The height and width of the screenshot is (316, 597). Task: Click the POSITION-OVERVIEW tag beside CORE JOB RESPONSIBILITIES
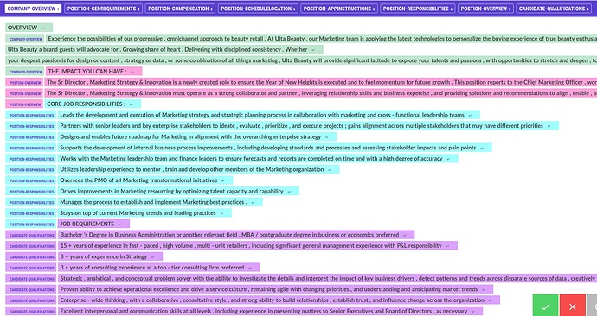(x=24, y=104)
